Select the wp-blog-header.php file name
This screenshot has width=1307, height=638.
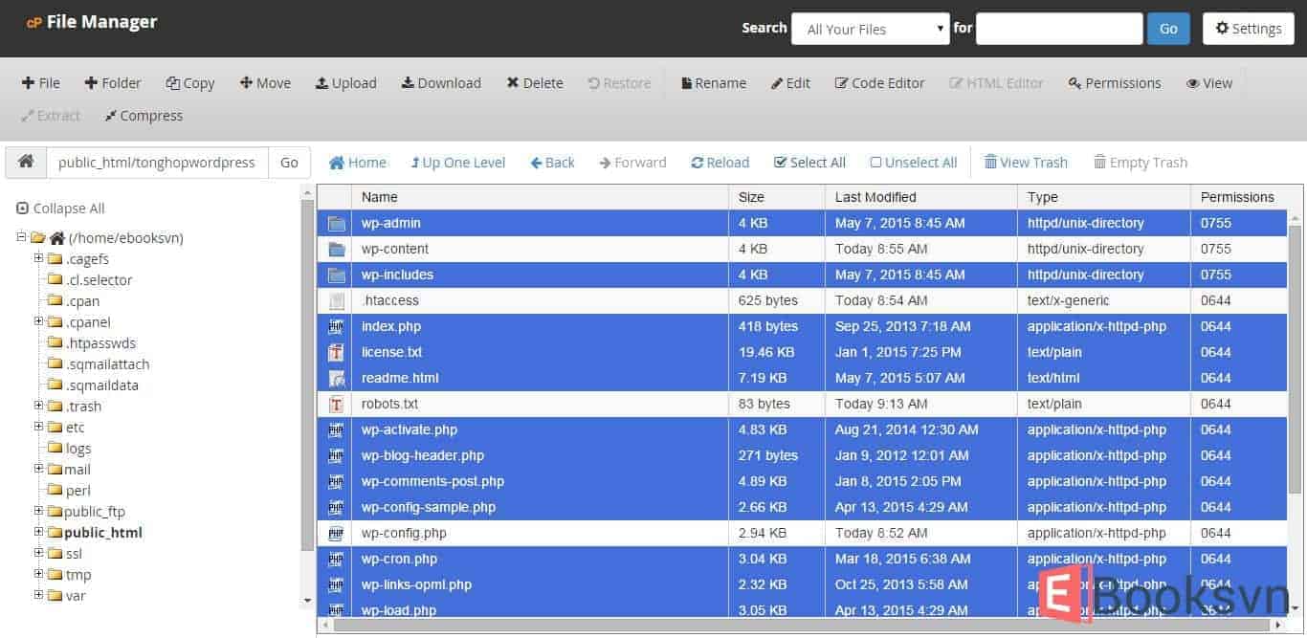click(423, 455)
